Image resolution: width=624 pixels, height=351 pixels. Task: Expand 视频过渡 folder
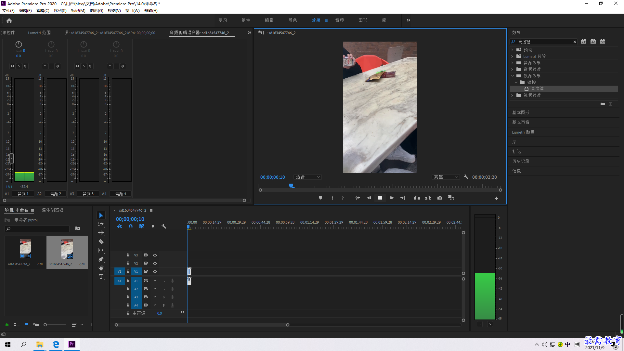click(512, 95)
